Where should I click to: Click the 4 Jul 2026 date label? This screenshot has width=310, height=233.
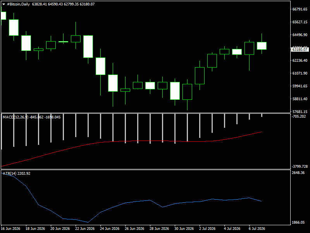coord(232,229)
